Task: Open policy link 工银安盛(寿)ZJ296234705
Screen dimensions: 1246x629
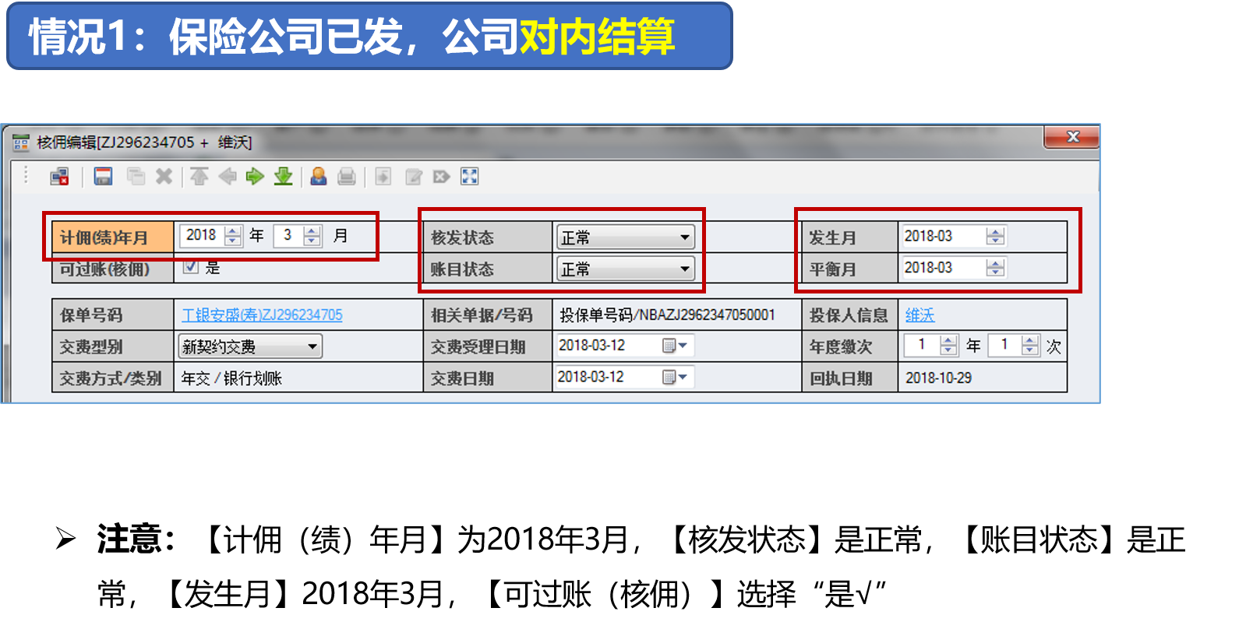Action: click(x=262, y=315)
